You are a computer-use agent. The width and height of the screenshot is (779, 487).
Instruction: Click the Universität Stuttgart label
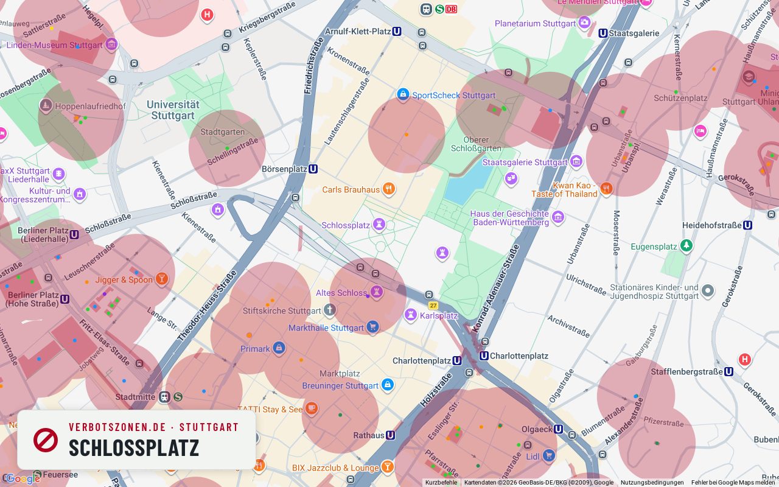tap(173, 110)
